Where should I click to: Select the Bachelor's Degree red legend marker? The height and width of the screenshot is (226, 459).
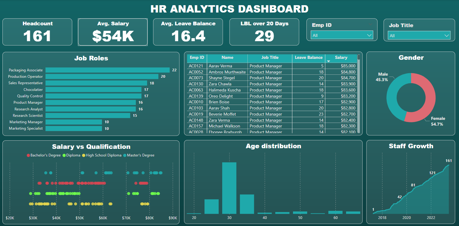[x=28, y=155]
